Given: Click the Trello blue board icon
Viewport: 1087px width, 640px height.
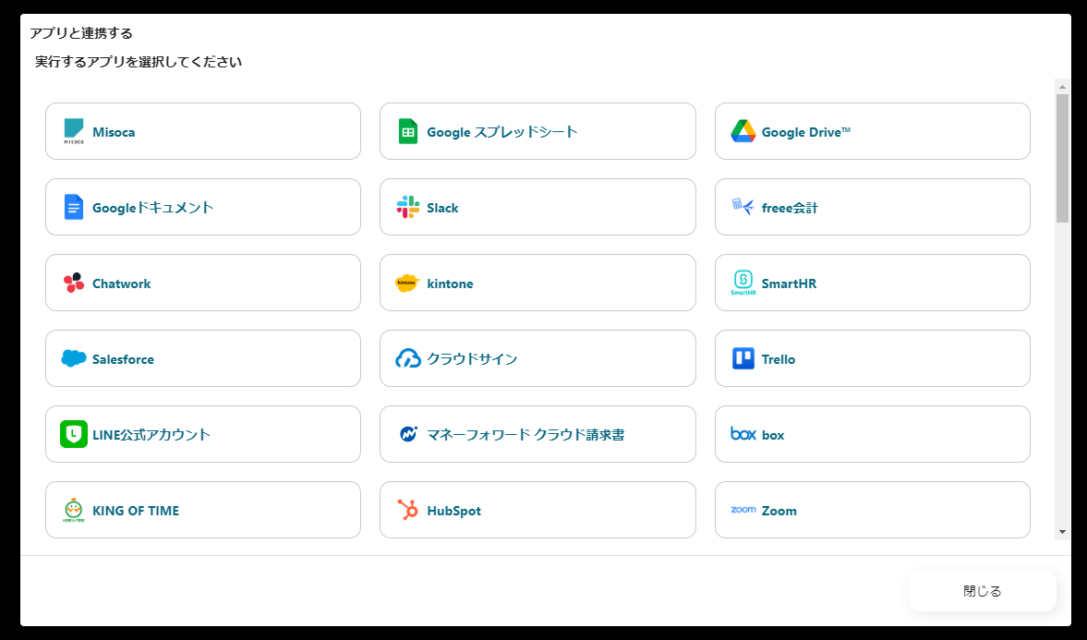Looking at the screenshot, I should coord(743,358).
